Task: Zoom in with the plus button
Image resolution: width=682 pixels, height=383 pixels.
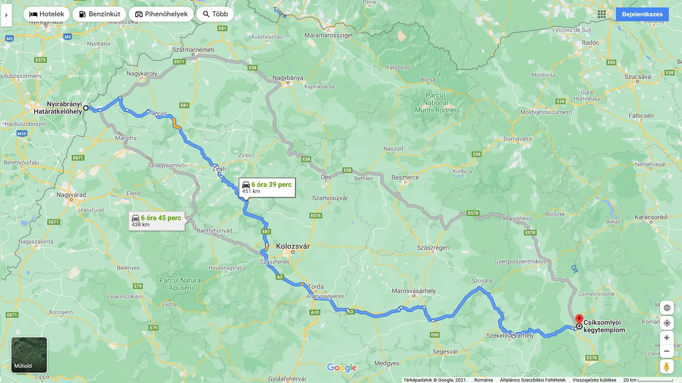Action: click(x=667, y=338)
